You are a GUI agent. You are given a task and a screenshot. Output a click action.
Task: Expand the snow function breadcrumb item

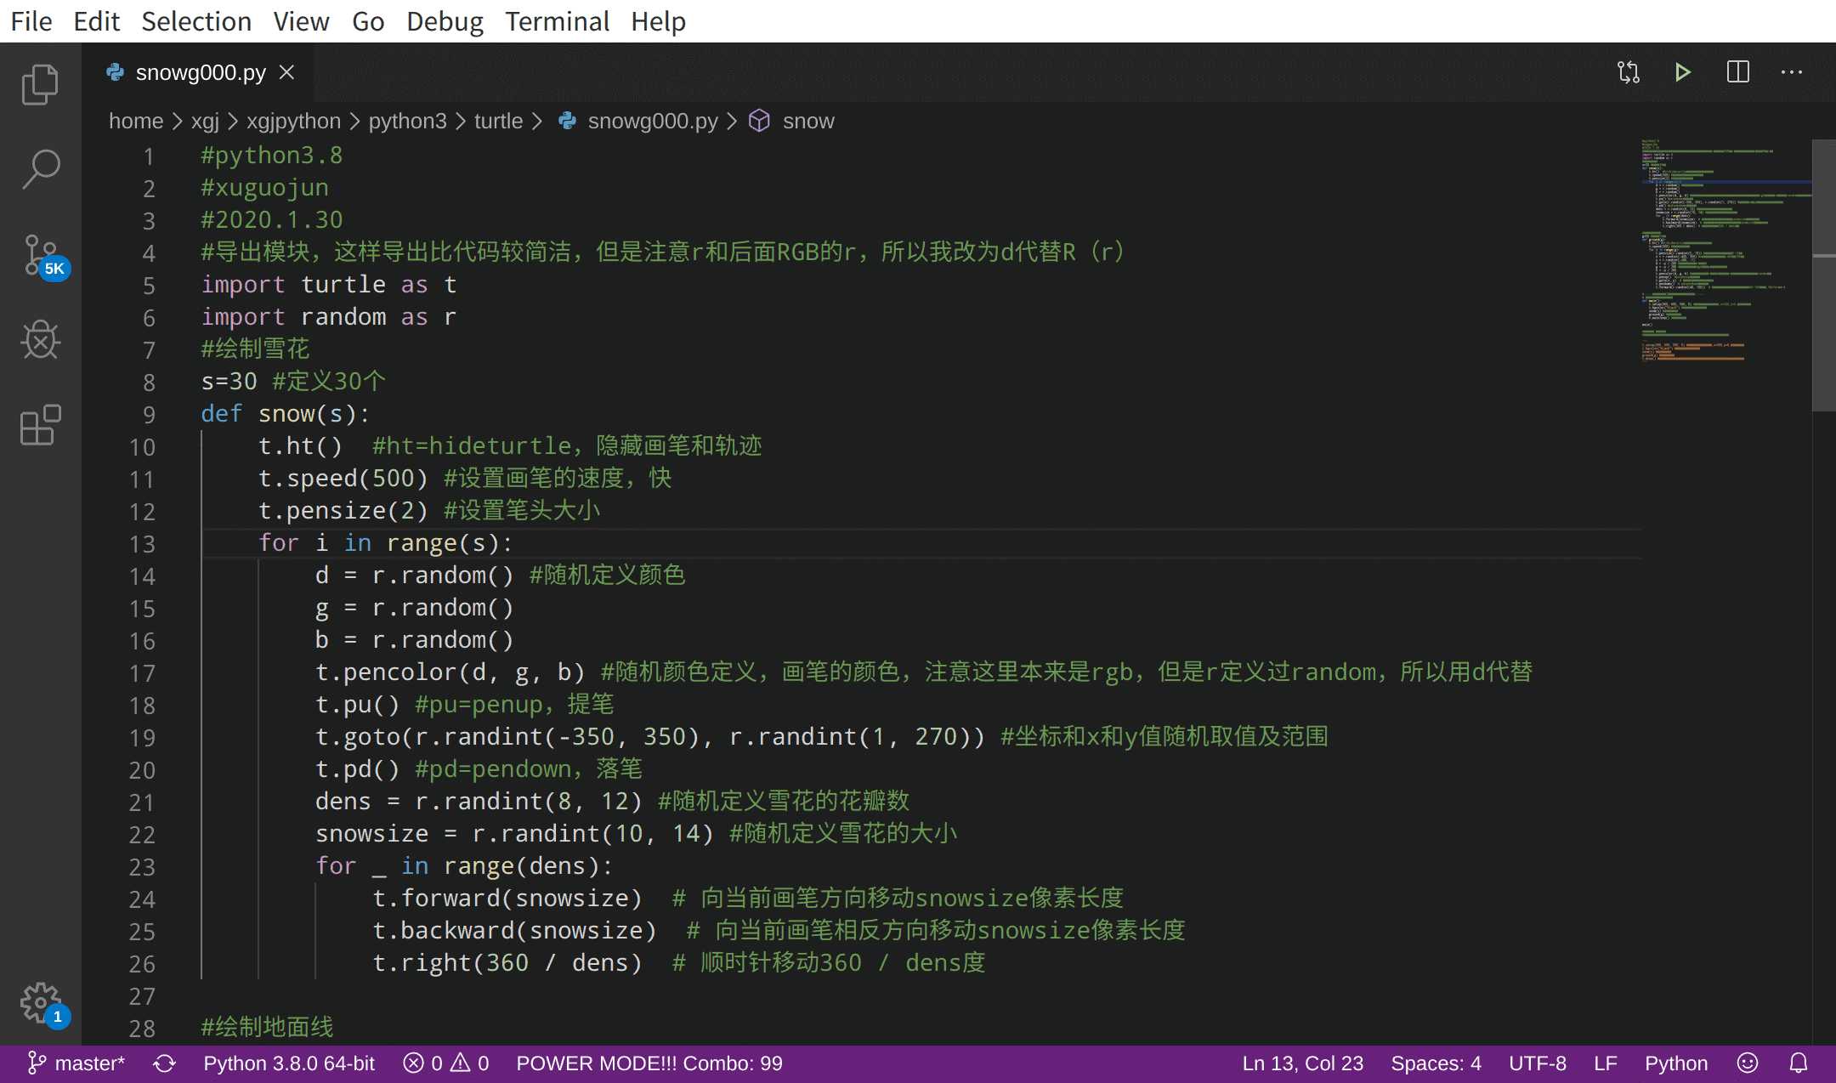[x=807, y=122]
